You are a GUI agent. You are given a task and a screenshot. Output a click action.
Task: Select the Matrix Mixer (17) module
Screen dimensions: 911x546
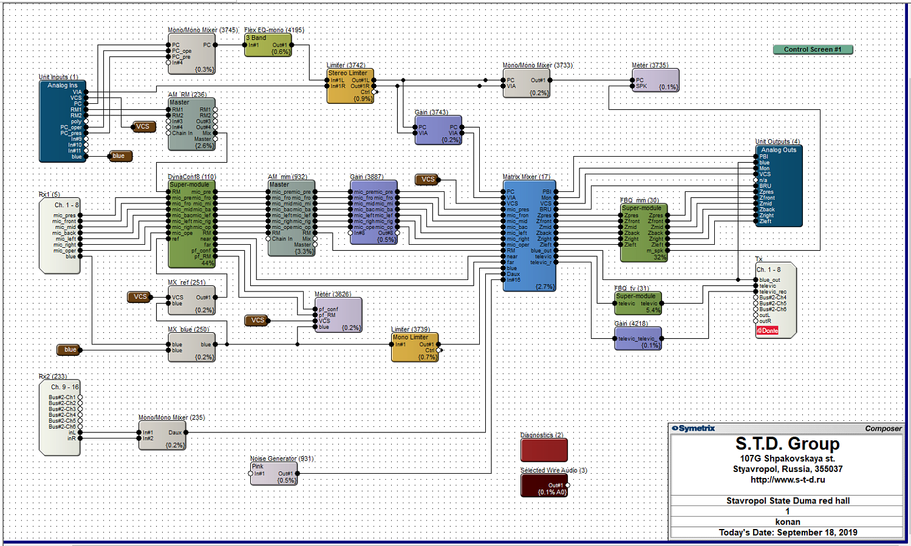[529, 236]
